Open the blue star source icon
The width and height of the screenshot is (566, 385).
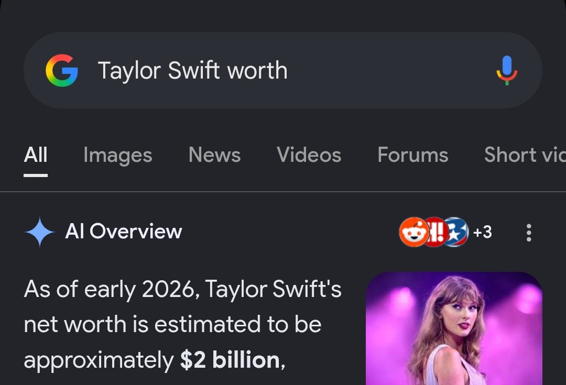458,232
